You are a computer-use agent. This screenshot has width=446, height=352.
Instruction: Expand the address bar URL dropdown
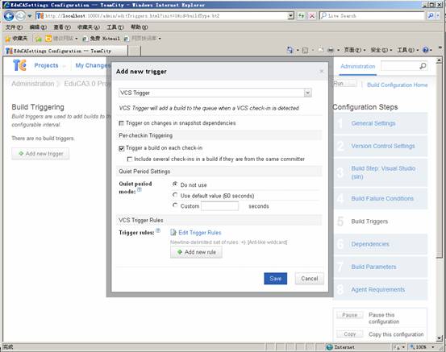(x=290, y=16)
